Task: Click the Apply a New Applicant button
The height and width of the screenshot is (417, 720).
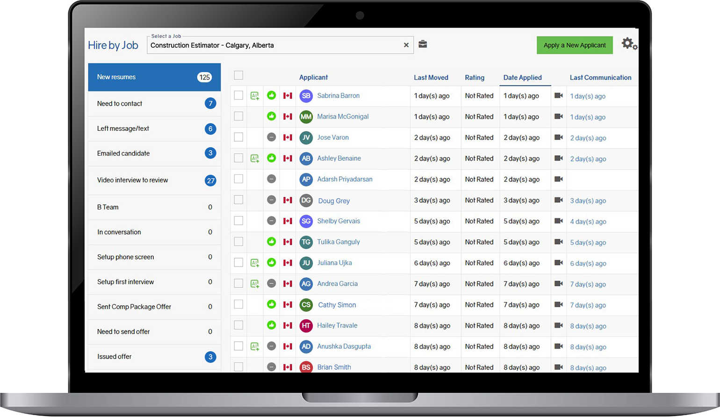Action: click(575, 45)
